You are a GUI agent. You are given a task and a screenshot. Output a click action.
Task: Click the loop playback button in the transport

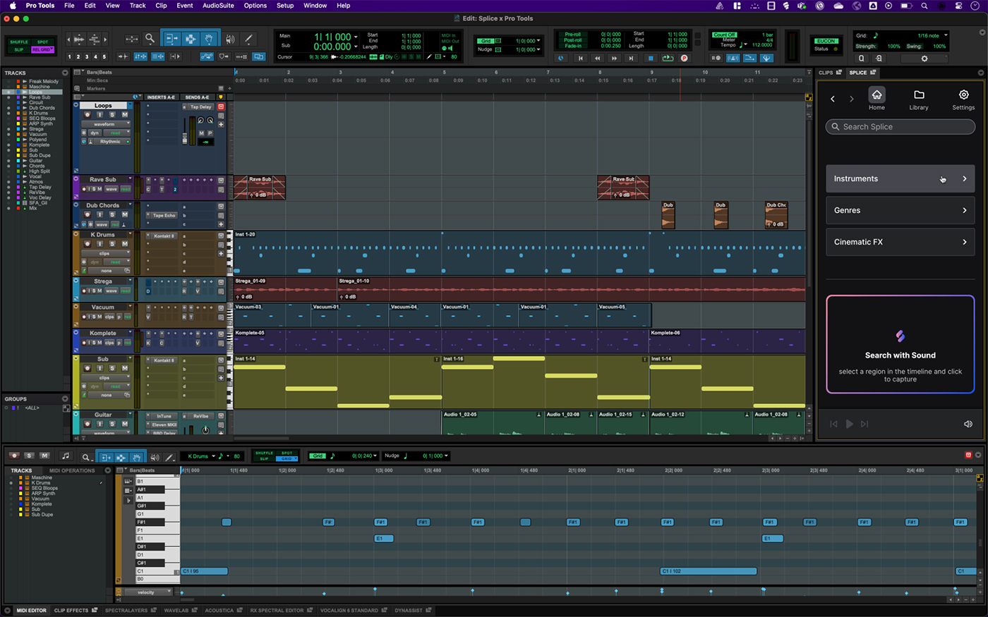667,59
